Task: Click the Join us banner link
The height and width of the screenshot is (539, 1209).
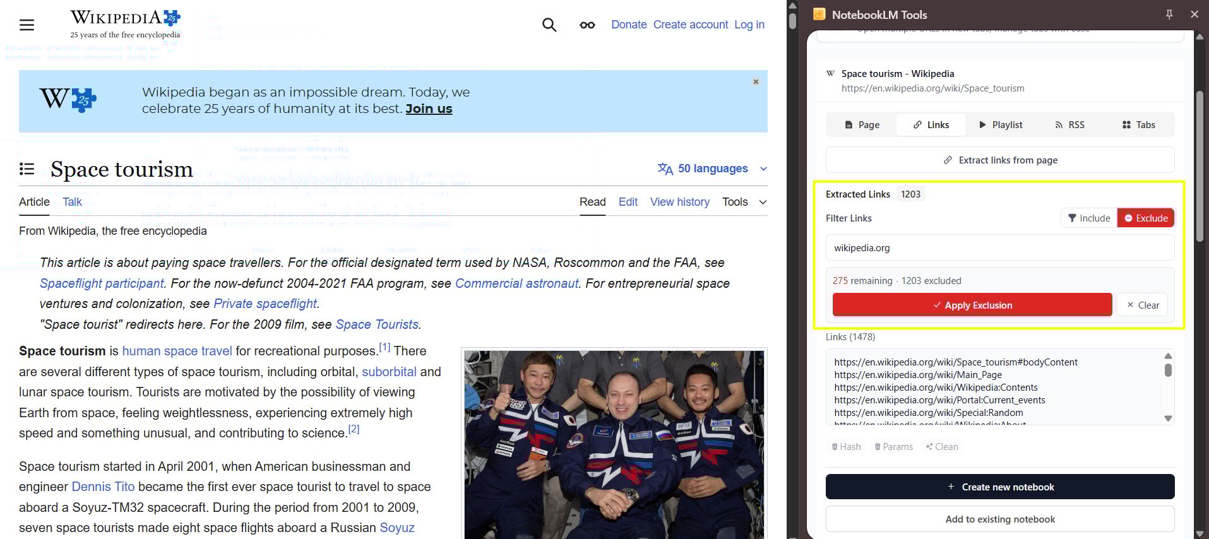Action: [x=429, y=109]
